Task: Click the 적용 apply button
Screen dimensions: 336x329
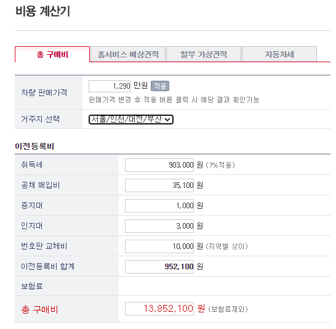Action: 160,86
